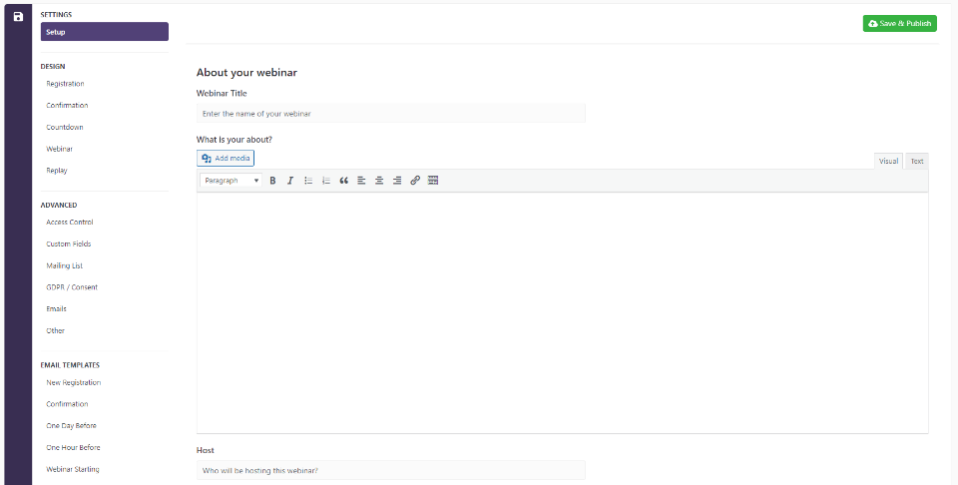The width and height of the screenshot is (958, 485).
Task: Click Save & Publish button
Action: point(899,23)
